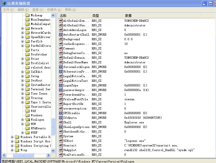Screen dimensions: 216x163
Task: Click the simsun data cell
Action: coord(129,99)
